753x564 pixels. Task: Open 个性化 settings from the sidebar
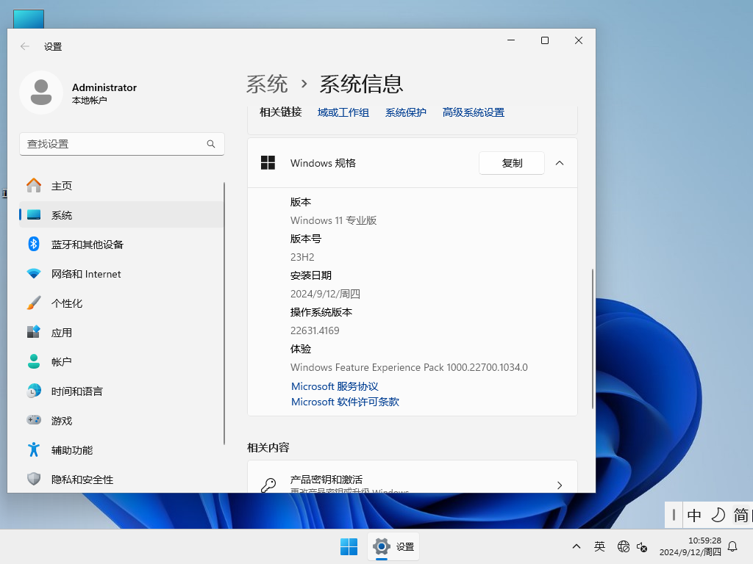pyautogui.click(x=34, y=303)
